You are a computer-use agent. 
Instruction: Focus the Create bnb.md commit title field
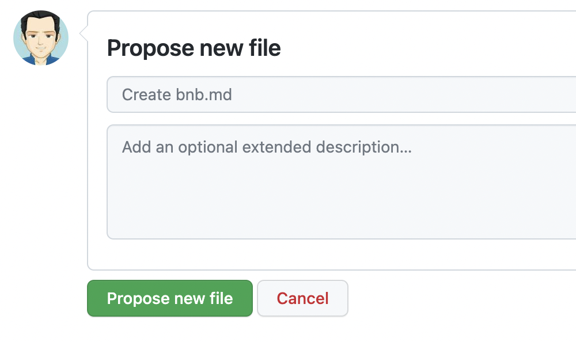click(341, 94)
